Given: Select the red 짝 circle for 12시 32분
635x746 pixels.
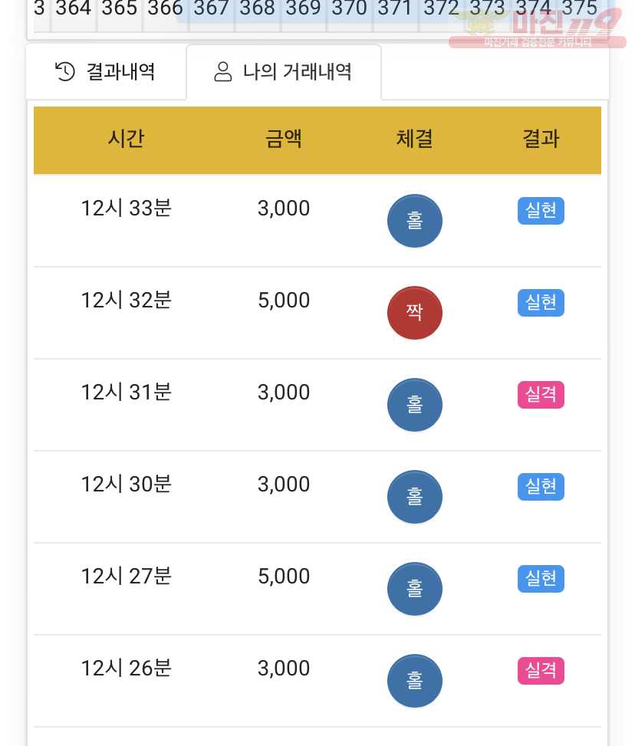Looking at the screenshot, I should [415, 313].
